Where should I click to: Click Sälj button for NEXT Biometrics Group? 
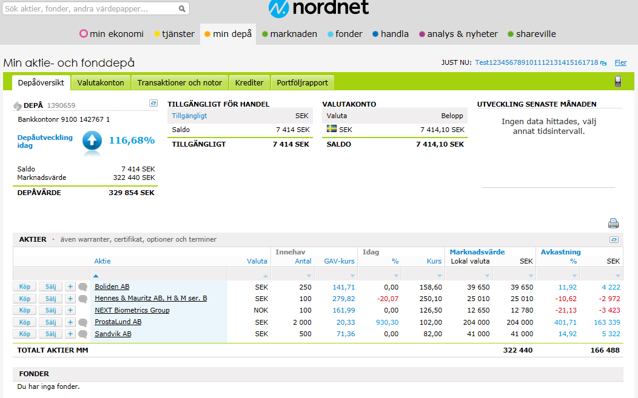tap(50, 310)
